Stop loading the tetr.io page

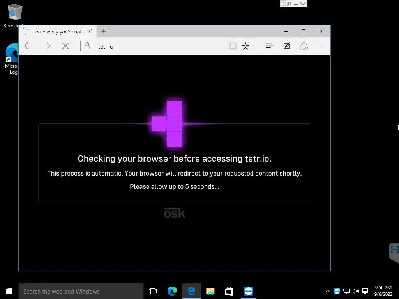(65, 46)
